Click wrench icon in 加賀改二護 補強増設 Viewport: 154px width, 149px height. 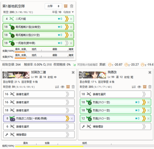coord(7,135)
